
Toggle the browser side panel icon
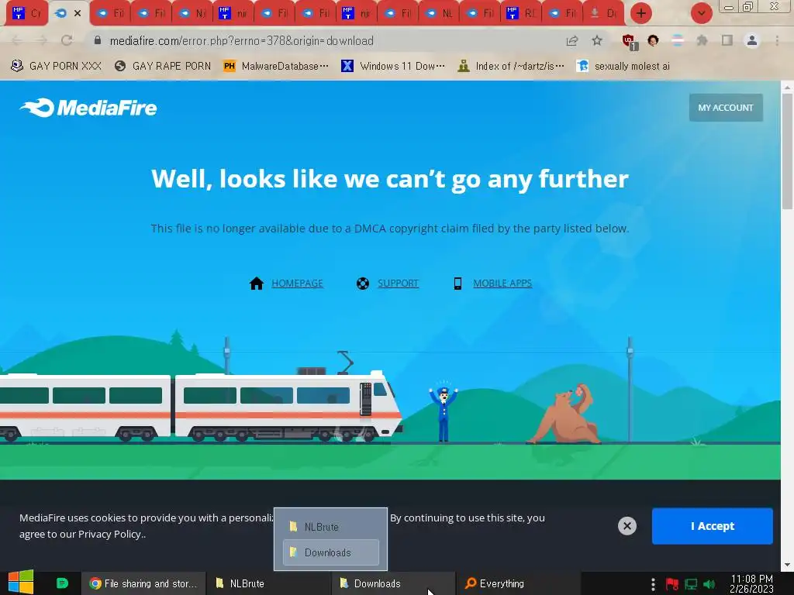click(x=727, y=40)
